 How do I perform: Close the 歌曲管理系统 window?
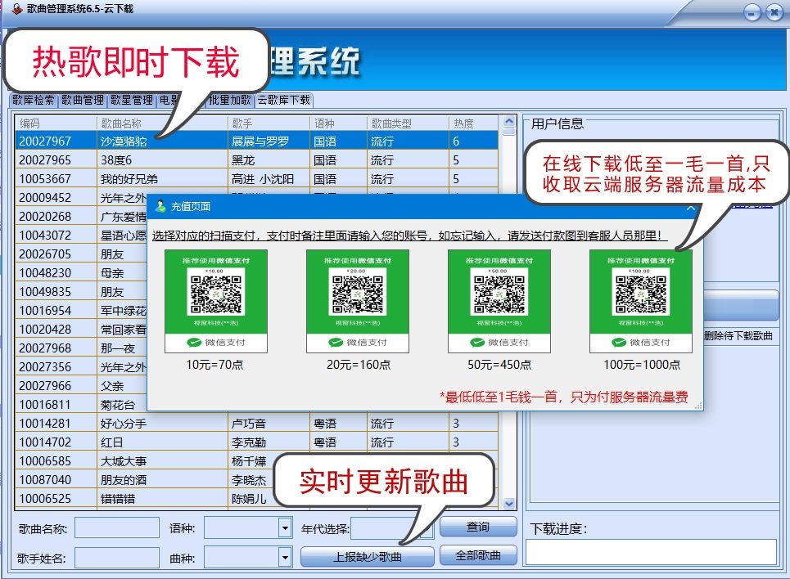click(774, 13)
